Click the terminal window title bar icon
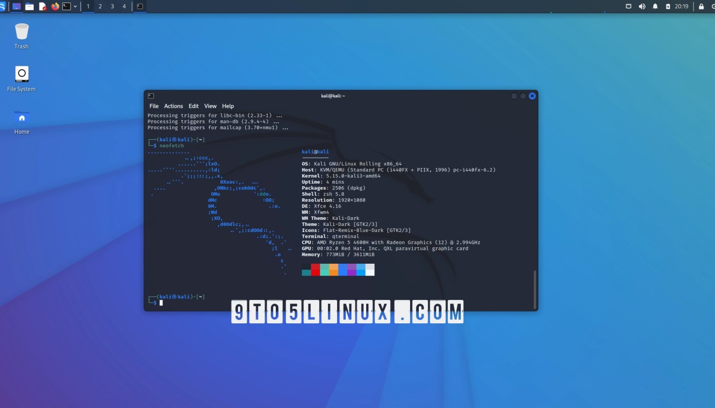Viewport: 715px width, 408px height. click(x=151, y=96)
